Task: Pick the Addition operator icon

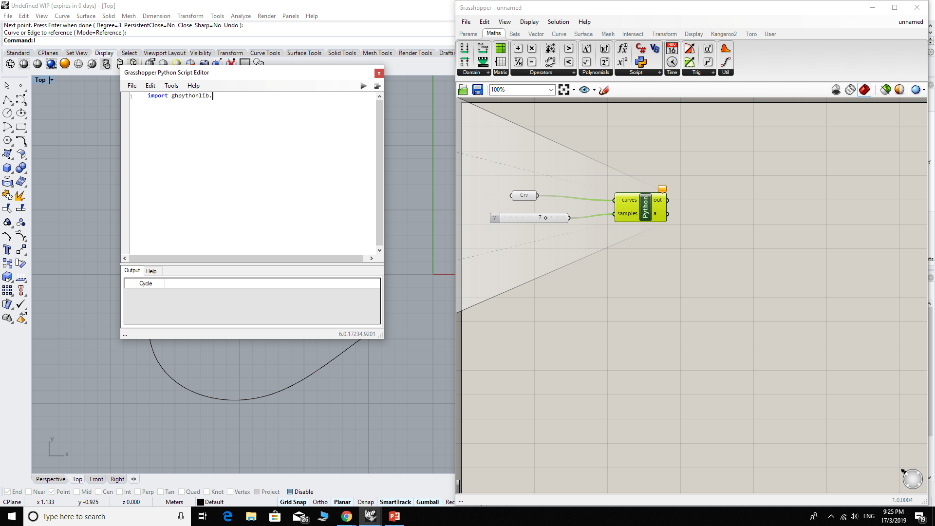Action: pos(518,48)
